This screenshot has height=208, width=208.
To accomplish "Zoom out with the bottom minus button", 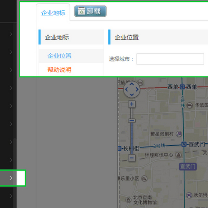I will (132, 158).
